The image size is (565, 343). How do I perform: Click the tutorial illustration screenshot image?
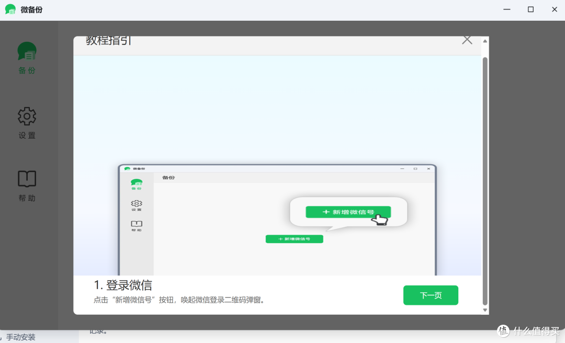click(277, 220)
